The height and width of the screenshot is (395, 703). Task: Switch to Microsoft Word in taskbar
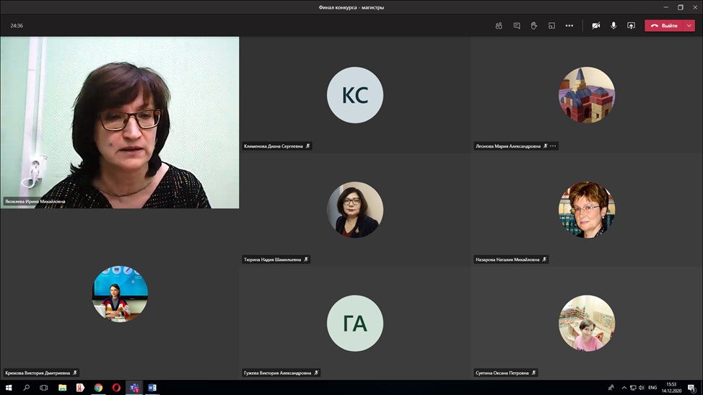click(x=152, y=388)
